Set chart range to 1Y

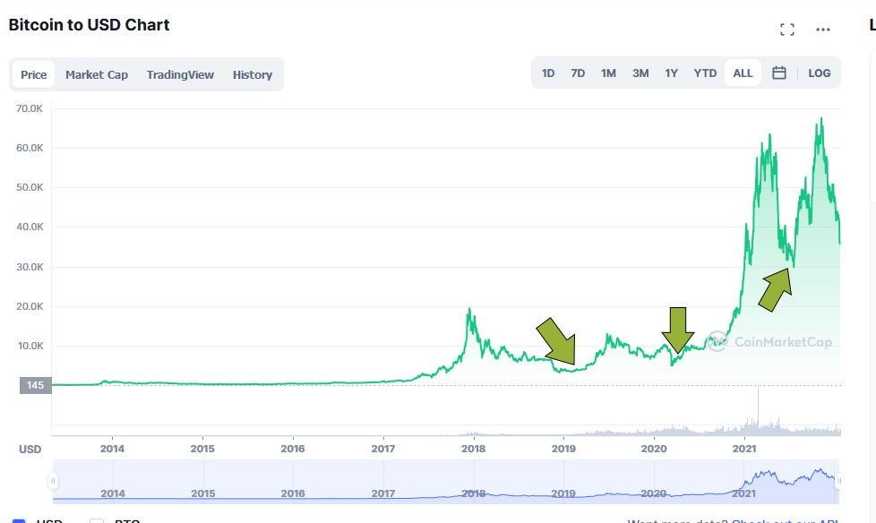pyautogui.click(x=671, y=73)
